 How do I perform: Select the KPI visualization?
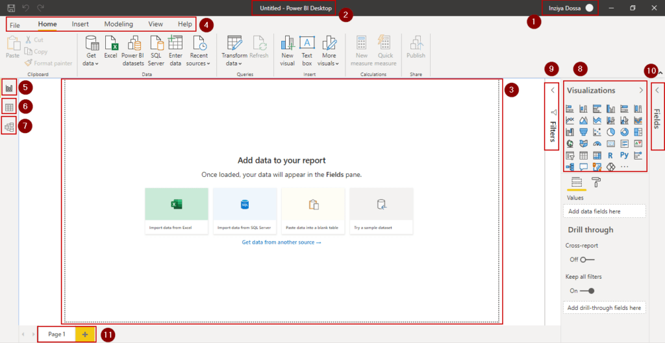pos(638,143)
